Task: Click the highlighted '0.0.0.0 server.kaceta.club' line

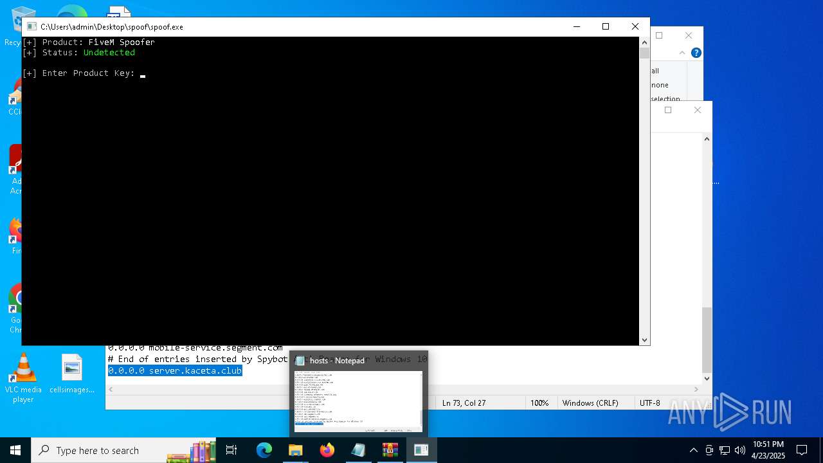Action: (175, 370)
